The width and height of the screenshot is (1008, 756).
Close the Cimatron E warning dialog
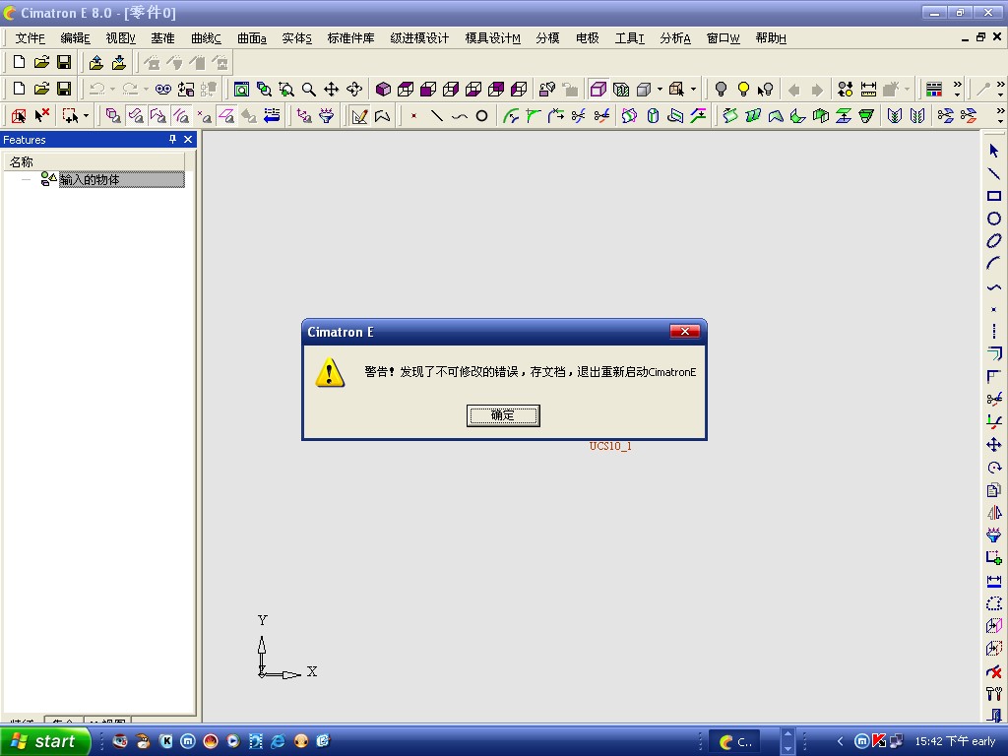tap(685, 331)
